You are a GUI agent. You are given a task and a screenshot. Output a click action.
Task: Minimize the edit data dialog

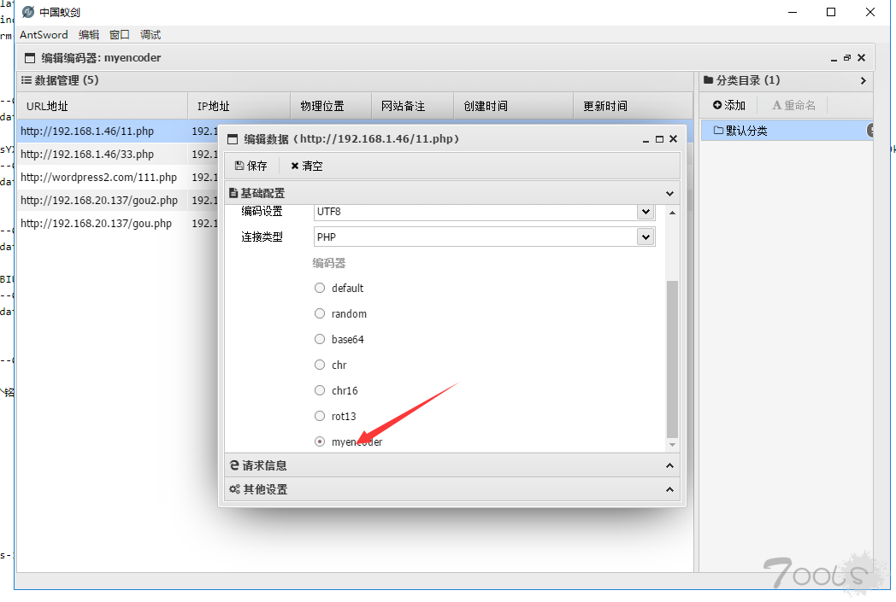click(x=645, y=139)
